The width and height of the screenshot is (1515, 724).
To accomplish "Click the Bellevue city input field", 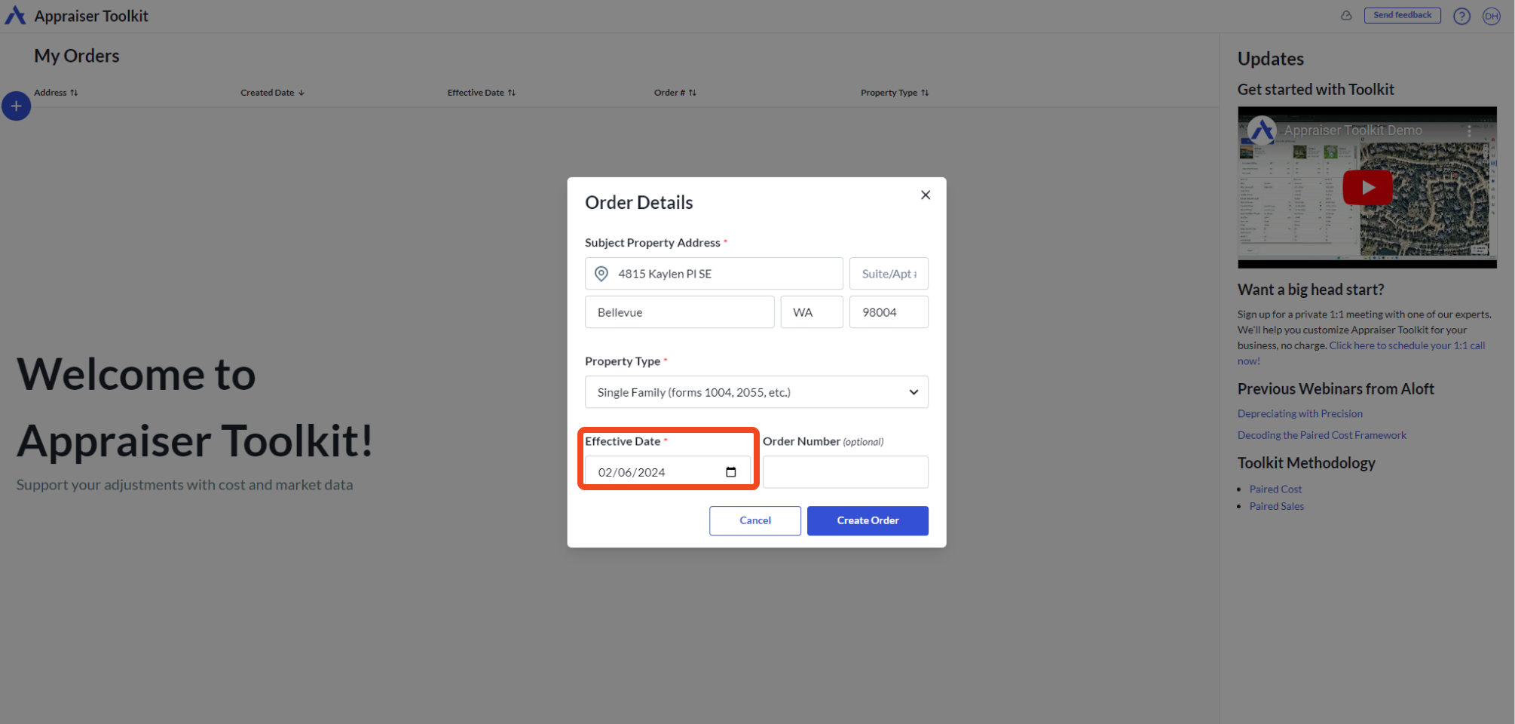I will click(x=679, y=312).
